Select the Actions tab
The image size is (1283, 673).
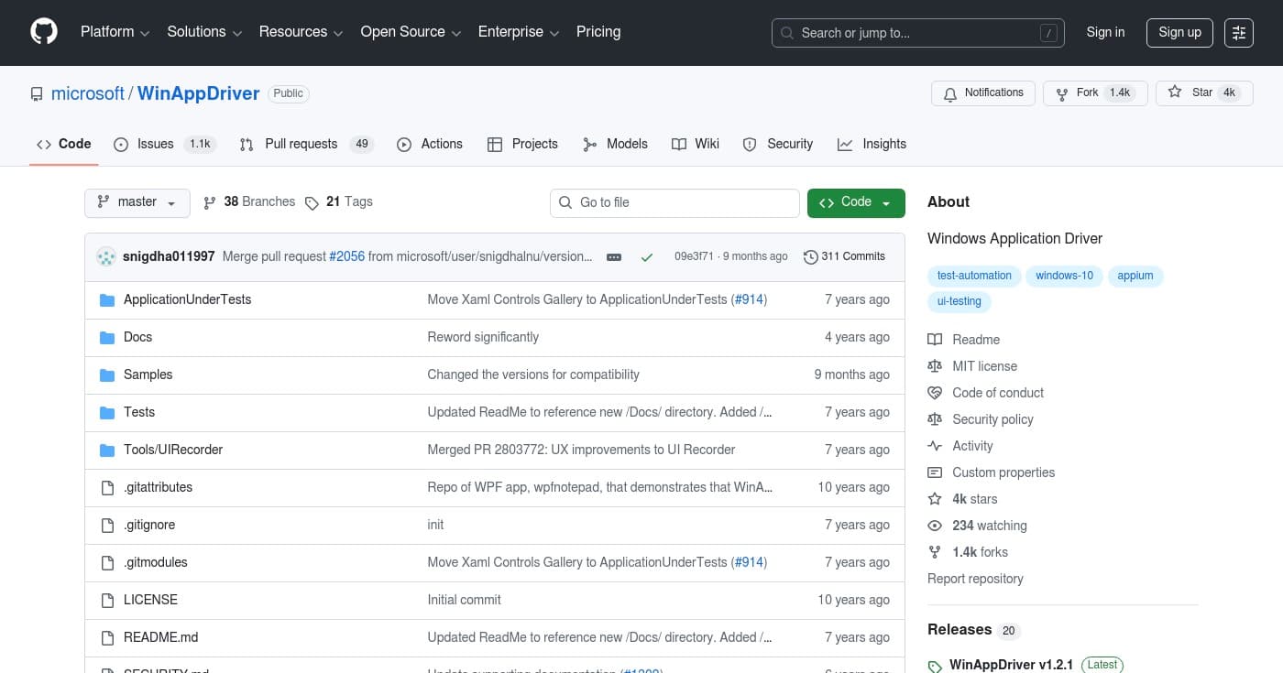tap(430, 144)
